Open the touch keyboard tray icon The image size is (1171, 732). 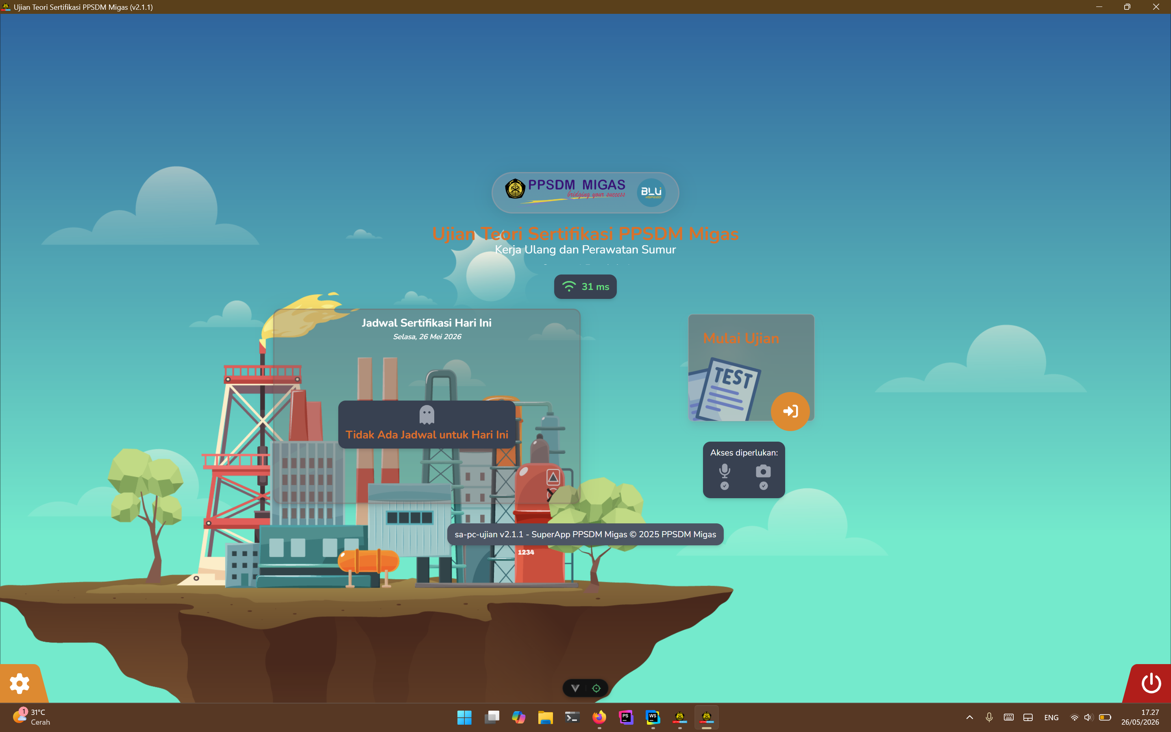pyautogui.click(x=1008, y=717)
